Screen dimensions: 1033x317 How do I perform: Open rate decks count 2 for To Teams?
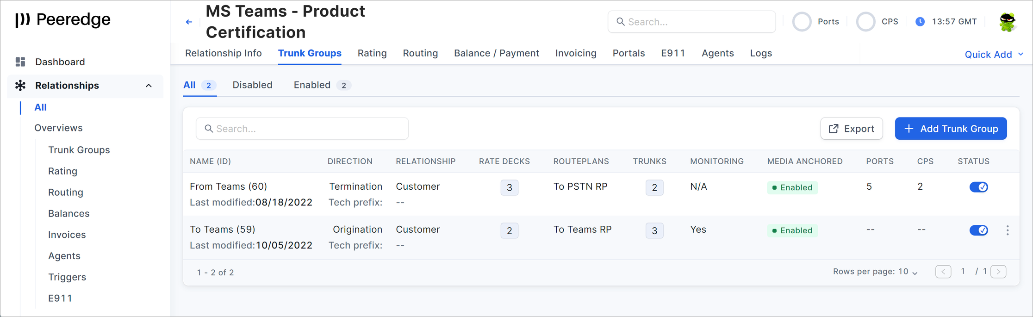coord(510,230)
